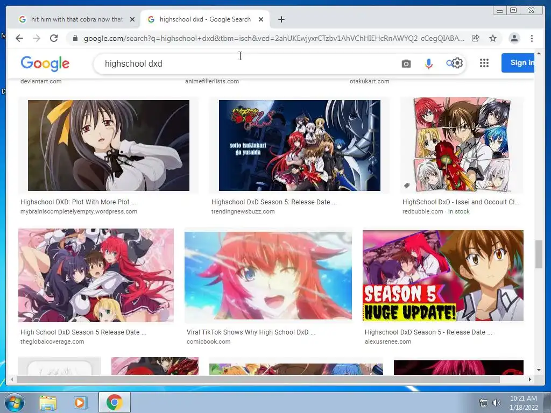Open the redbubble 'Issei and Occult' collage thumbnail
The width and height of the screenshot is (551, 413).
tap(462, 145)
